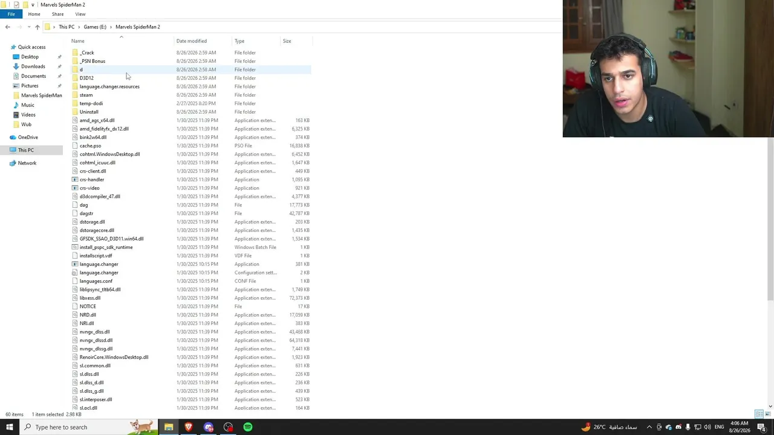The width and height of the screenshot is (774, 435).
Task: Open the _PSN Bonus folder
Action: pyautogui.click(x=93, y=61)
